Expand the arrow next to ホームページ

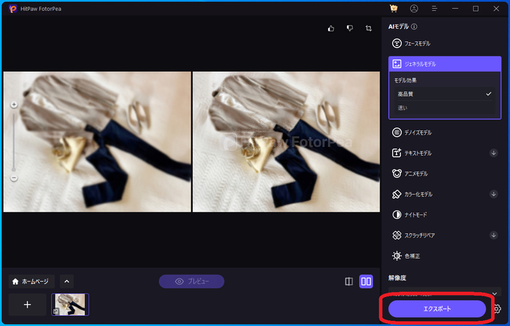point(65,281)
